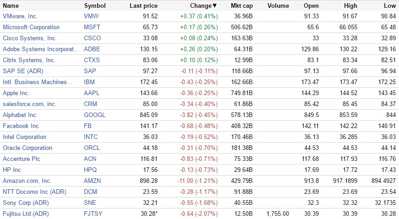This screenshot has width=399, height=219.
Task: View Apple Inc. stock details
Action: click(18, 93)
